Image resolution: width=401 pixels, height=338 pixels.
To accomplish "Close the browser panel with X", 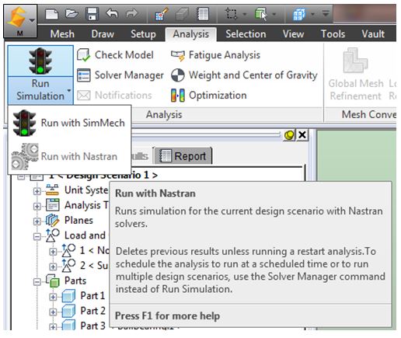I will click(302, 135).
